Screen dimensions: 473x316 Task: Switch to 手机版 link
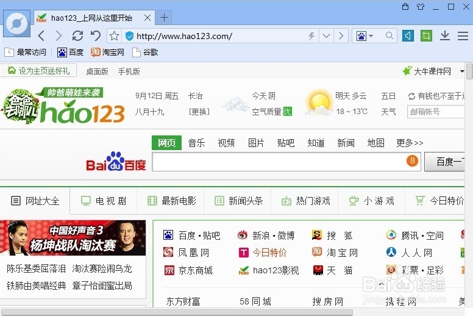tap(129, 71)
